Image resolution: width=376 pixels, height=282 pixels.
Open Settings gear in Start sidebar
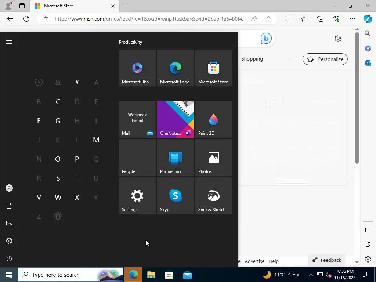pos(9,241)
